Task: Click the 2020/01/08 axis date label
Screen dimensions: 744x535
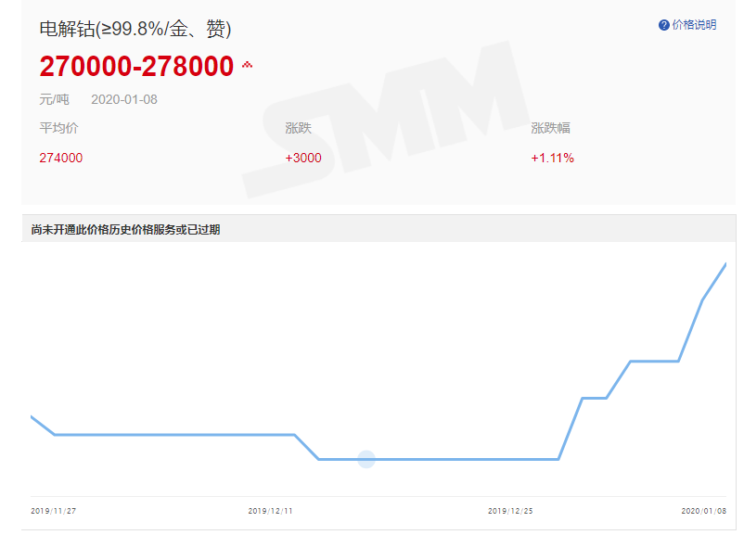Action: click(703, 511)
